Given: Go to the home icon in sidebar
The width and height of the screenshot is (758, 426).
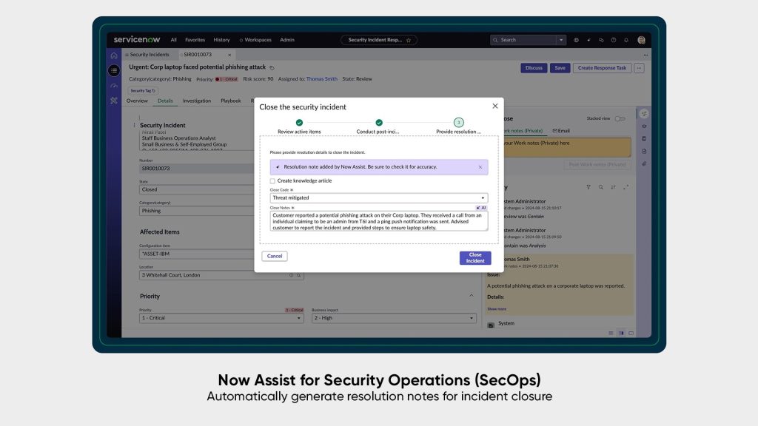Looking at the screenshot, I should 114,55.
